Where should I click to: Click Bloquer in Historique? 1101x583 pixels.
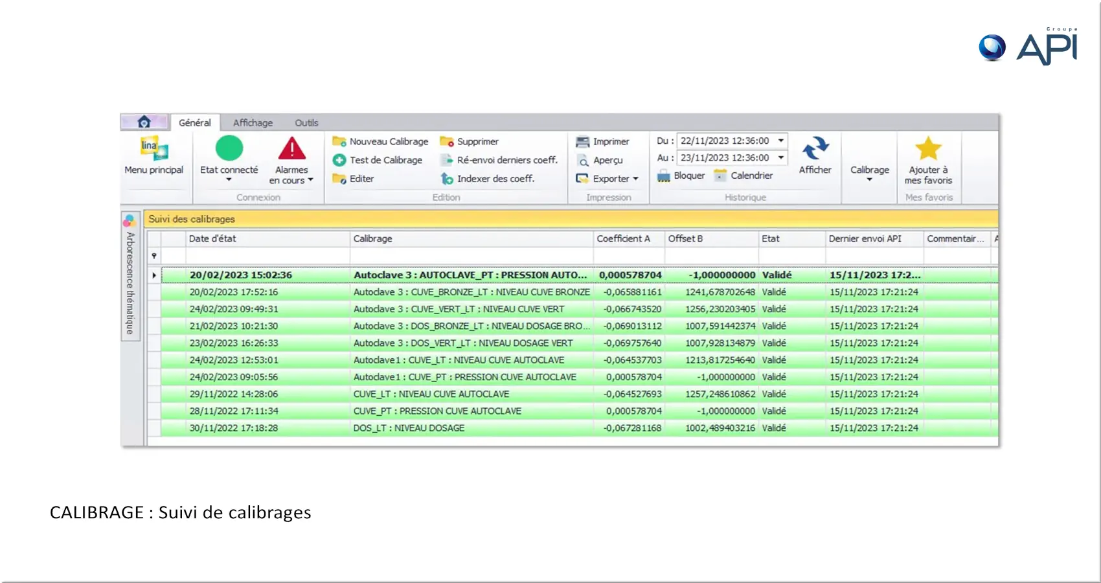pos(681,176)
